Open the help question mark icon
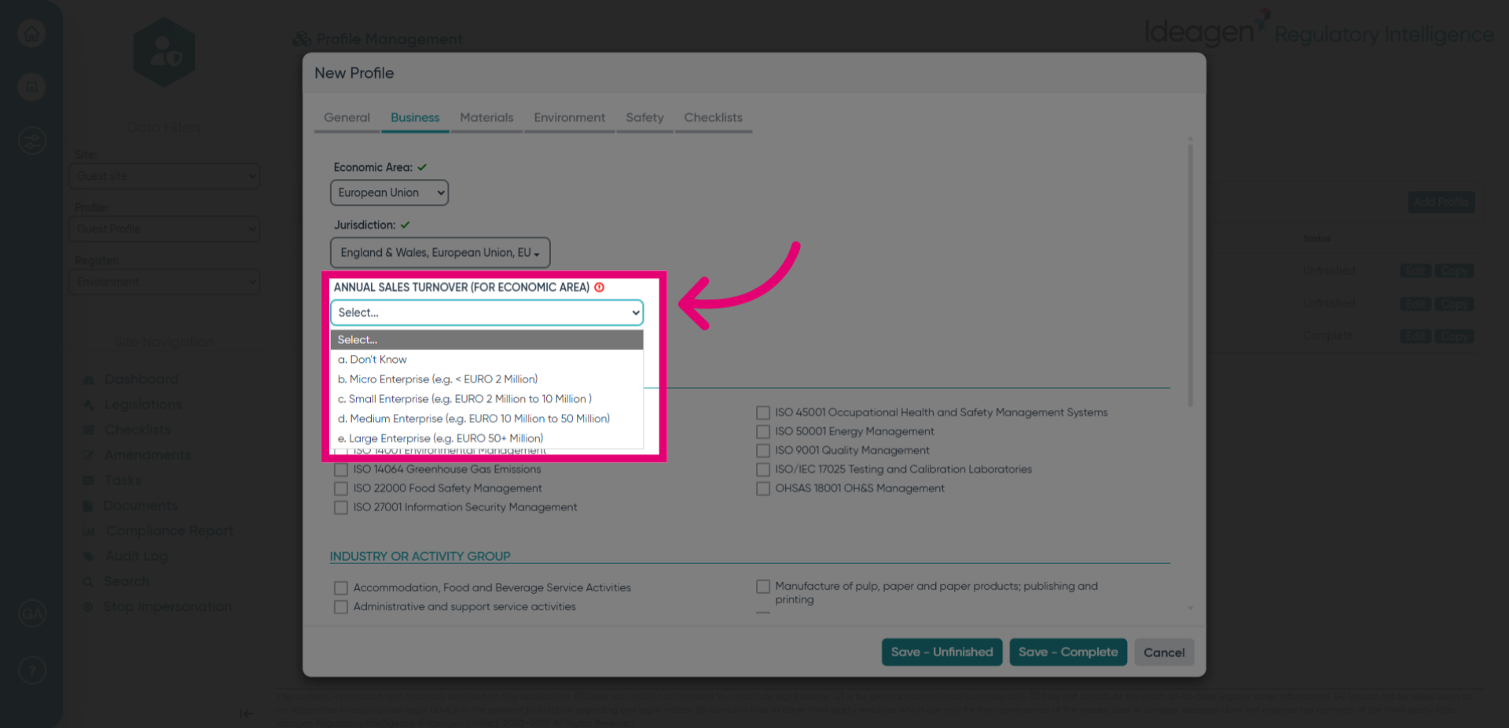Screen dimensions: 1509x728 point(31,671)
